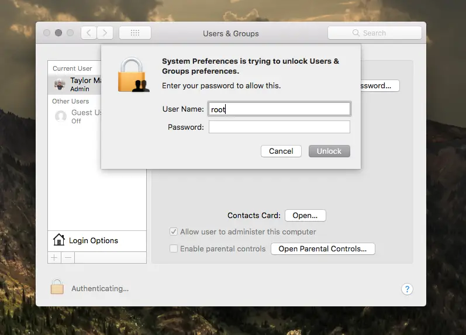Open the Contacts Card
Viewport: 466px width, 335px height.
click(305, 216)
